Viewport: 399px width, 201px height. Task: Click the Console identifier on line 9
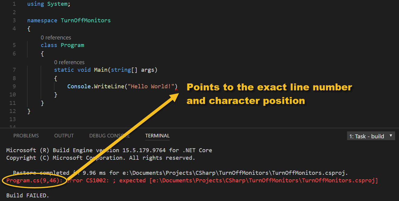[79, 86]
